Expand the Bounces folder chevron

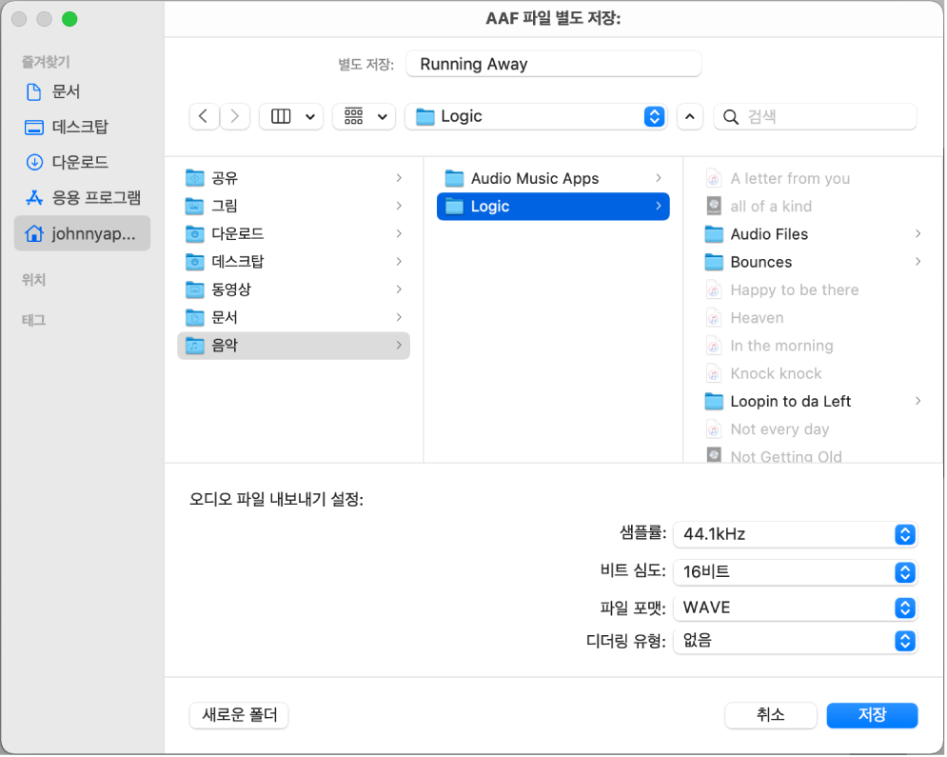(917, 262)
